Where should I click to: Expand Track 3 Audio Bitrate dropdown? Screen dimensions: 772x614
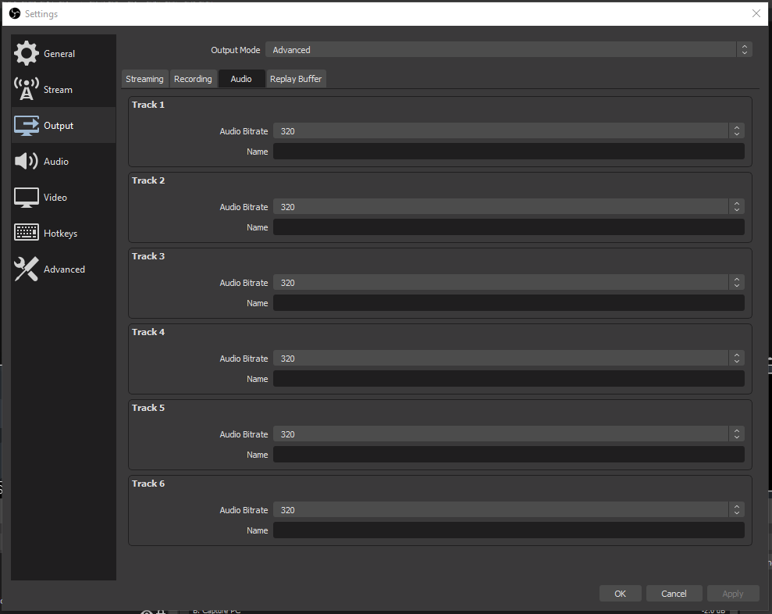point(509,283)
